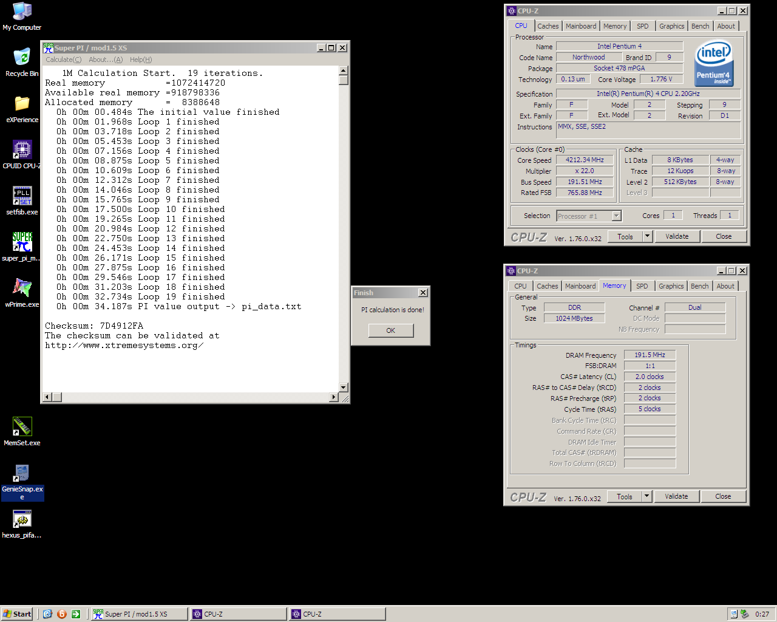The width and height of the screenshot is (777, 622).
Task: Switch to Super PI taskbar button
Action: 138,614
